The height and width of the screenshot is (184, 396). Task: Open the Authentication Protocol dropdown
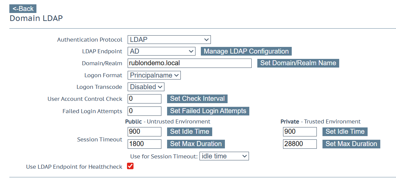pyautogui.click(x=169, y=40)
